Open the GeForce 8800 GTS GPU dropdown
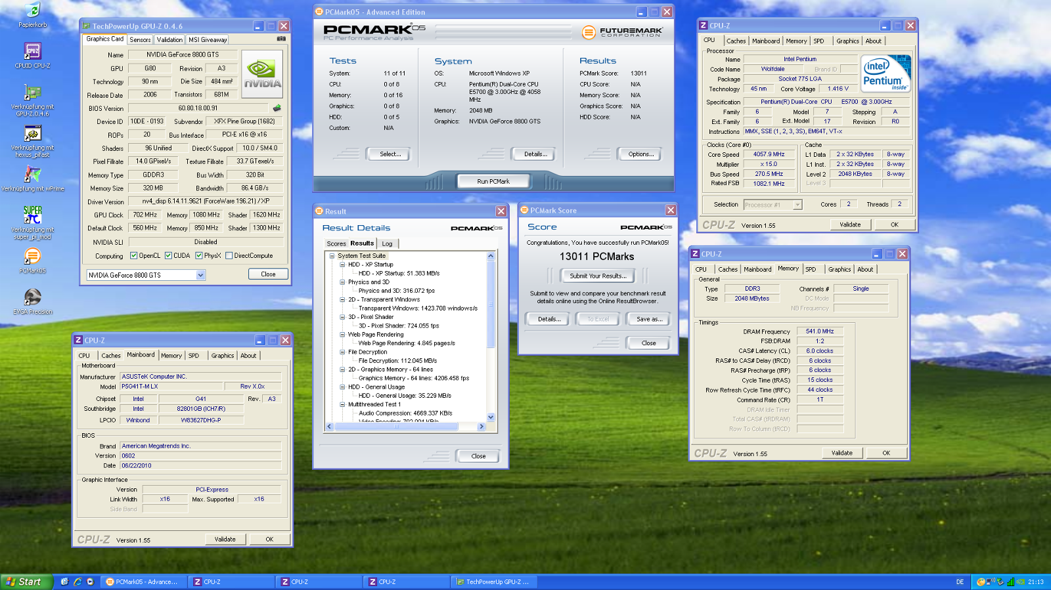Viewport: 1051px width, 590px height. [200, 275]
